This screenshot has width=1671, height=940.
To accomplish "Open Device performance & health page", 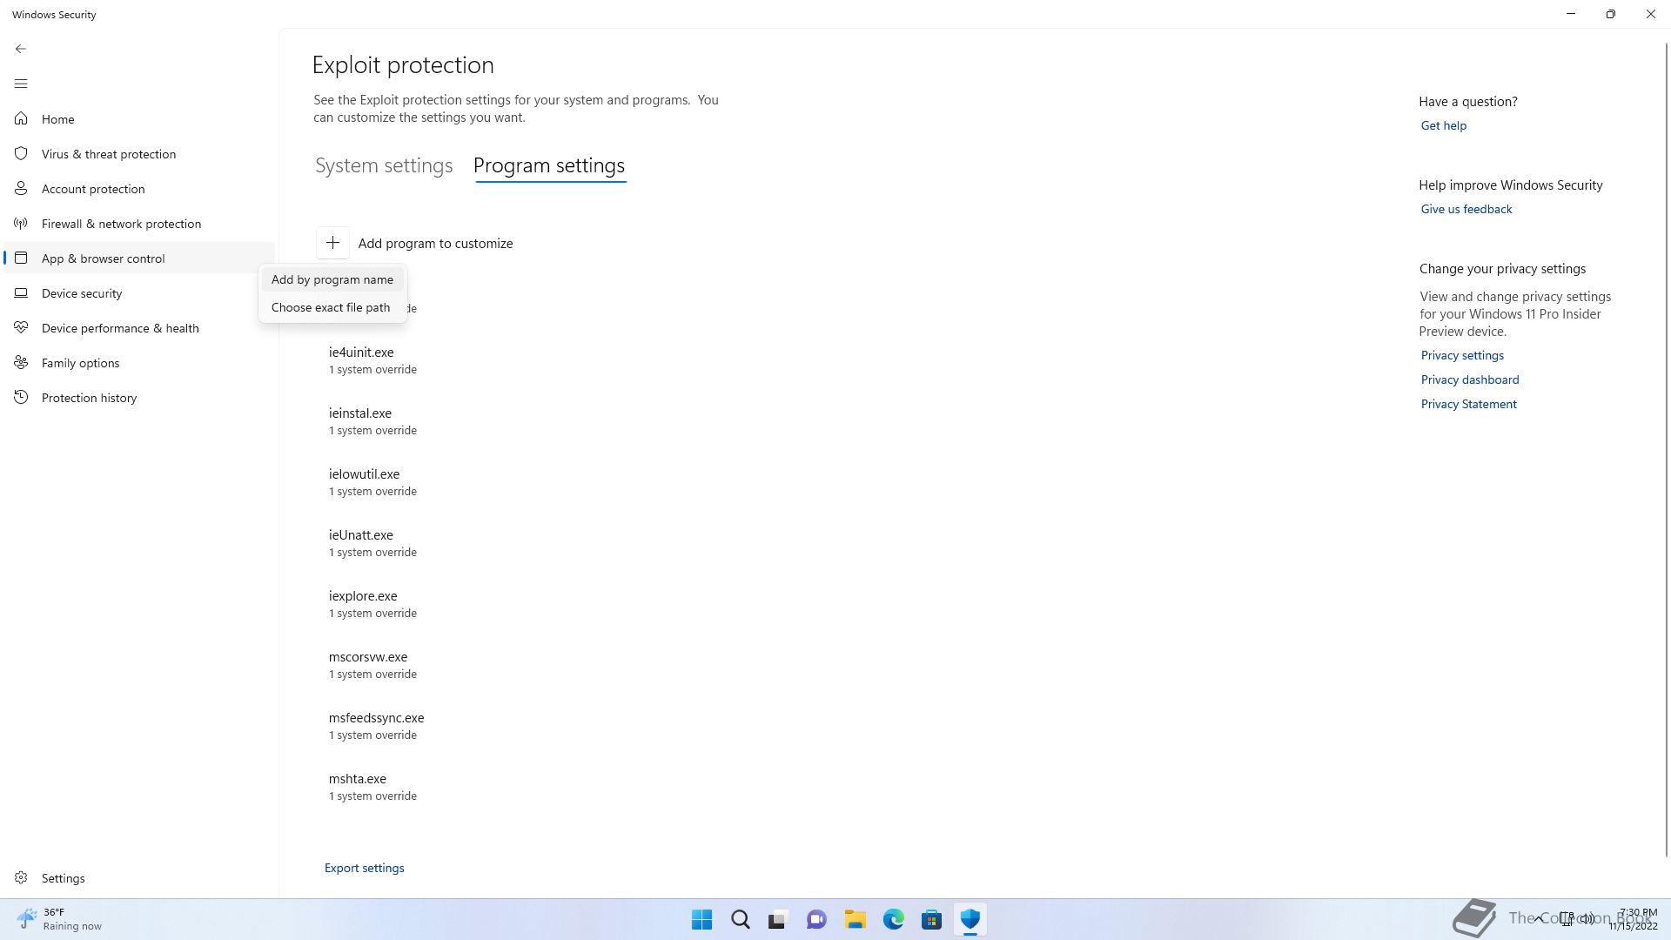I will tap(139, 328).
